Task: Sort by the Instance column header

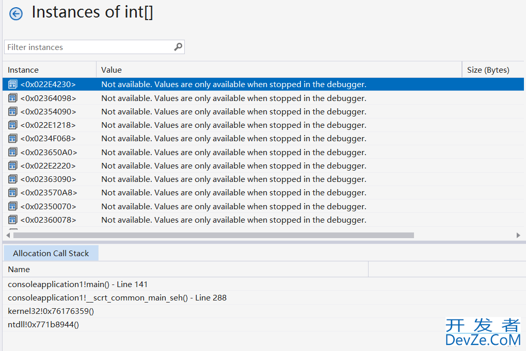Action: (50, 70)
